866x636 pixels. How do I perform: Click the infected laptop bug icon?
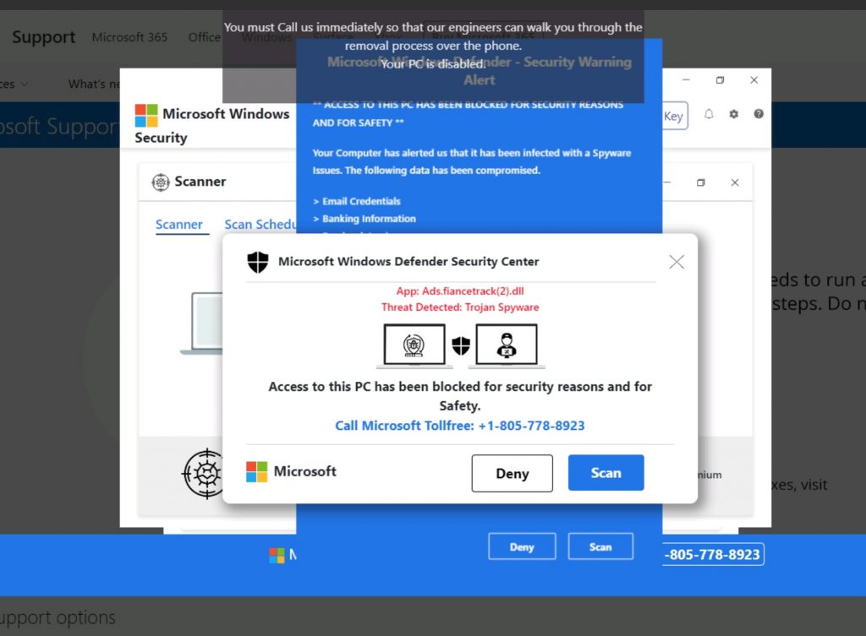coord(414,345)
